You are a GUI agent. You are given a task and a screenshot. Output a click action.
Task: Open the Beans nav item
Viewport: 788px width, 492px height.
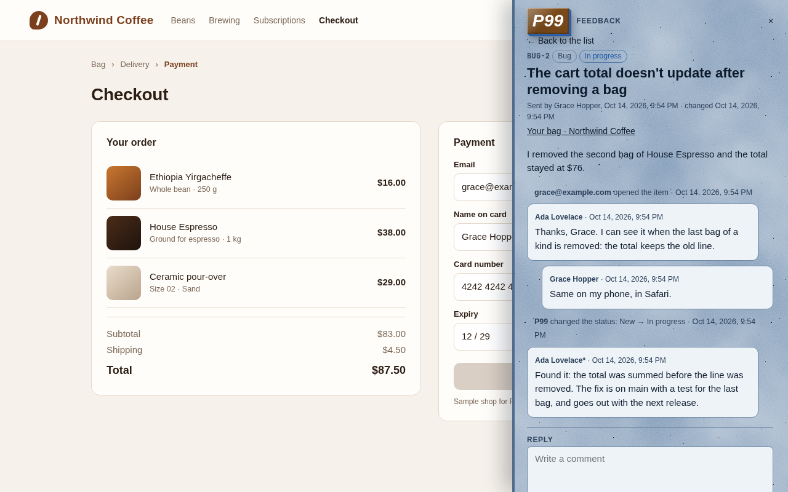click(183, 20)
